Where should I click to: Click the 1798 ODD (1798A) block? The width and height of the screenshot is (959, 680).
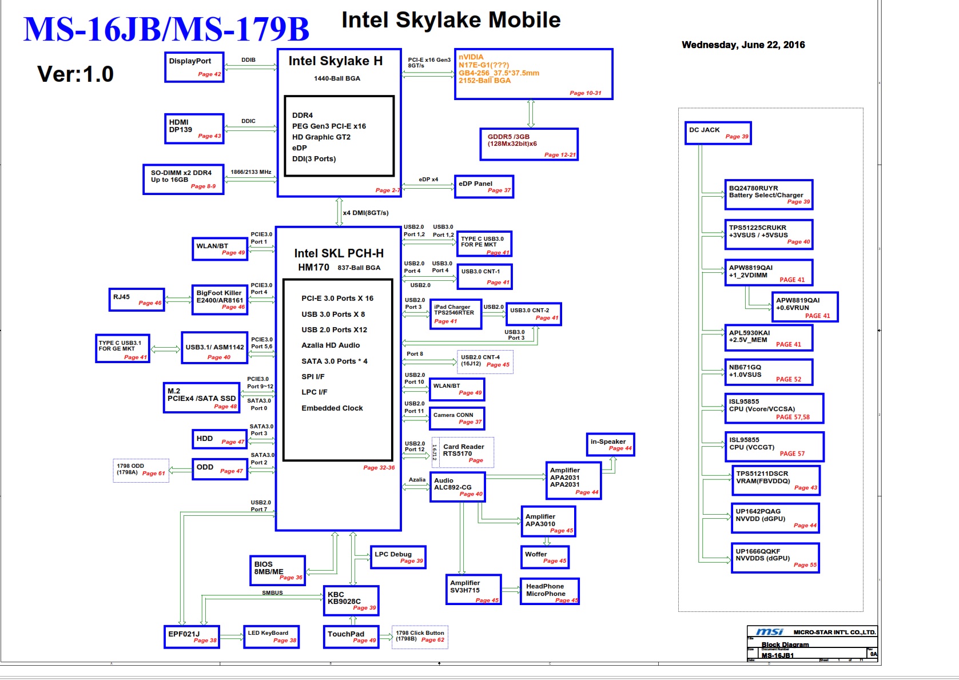tap(141, 470)
